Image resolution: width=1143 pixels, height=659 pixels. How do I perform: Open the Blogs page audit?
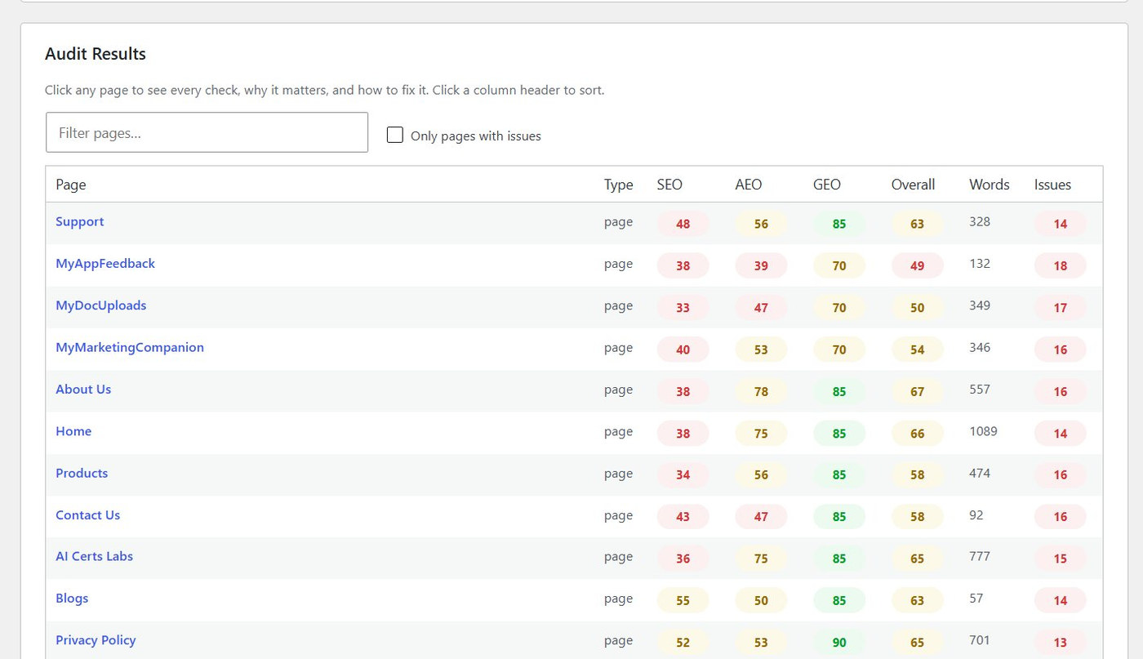(x=72, y=599)
